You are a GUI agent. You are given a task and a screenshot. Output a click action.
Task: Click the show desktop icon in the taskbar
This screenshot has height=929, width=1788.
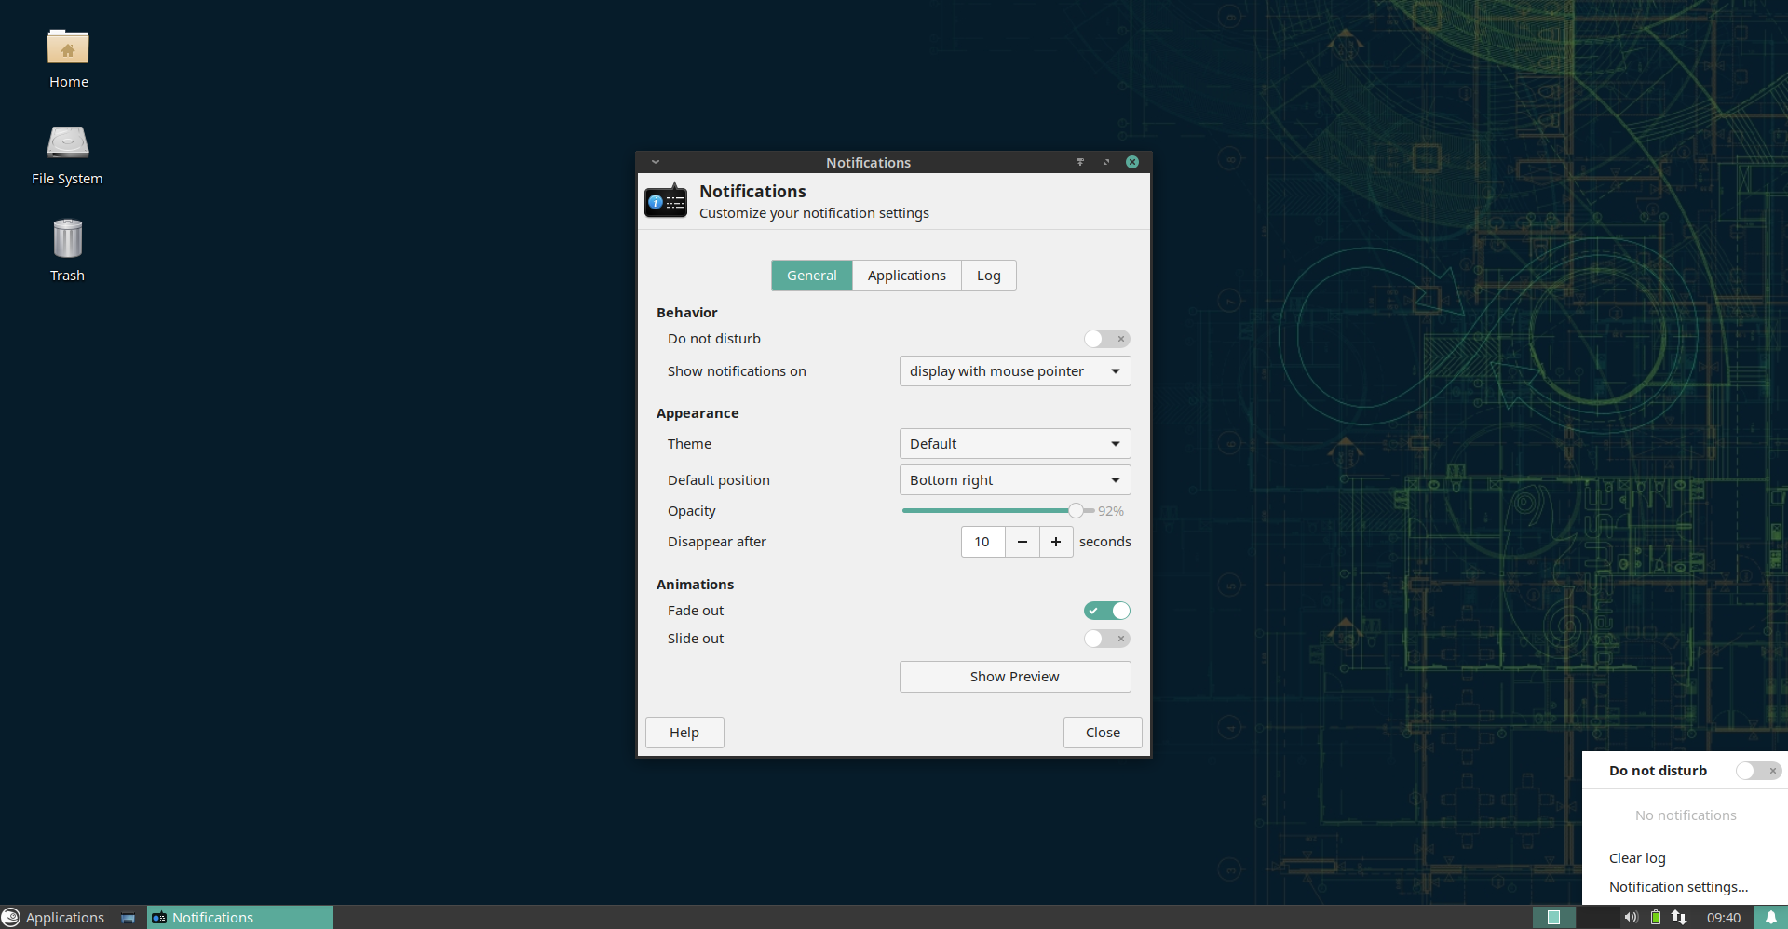pos(128,918)
